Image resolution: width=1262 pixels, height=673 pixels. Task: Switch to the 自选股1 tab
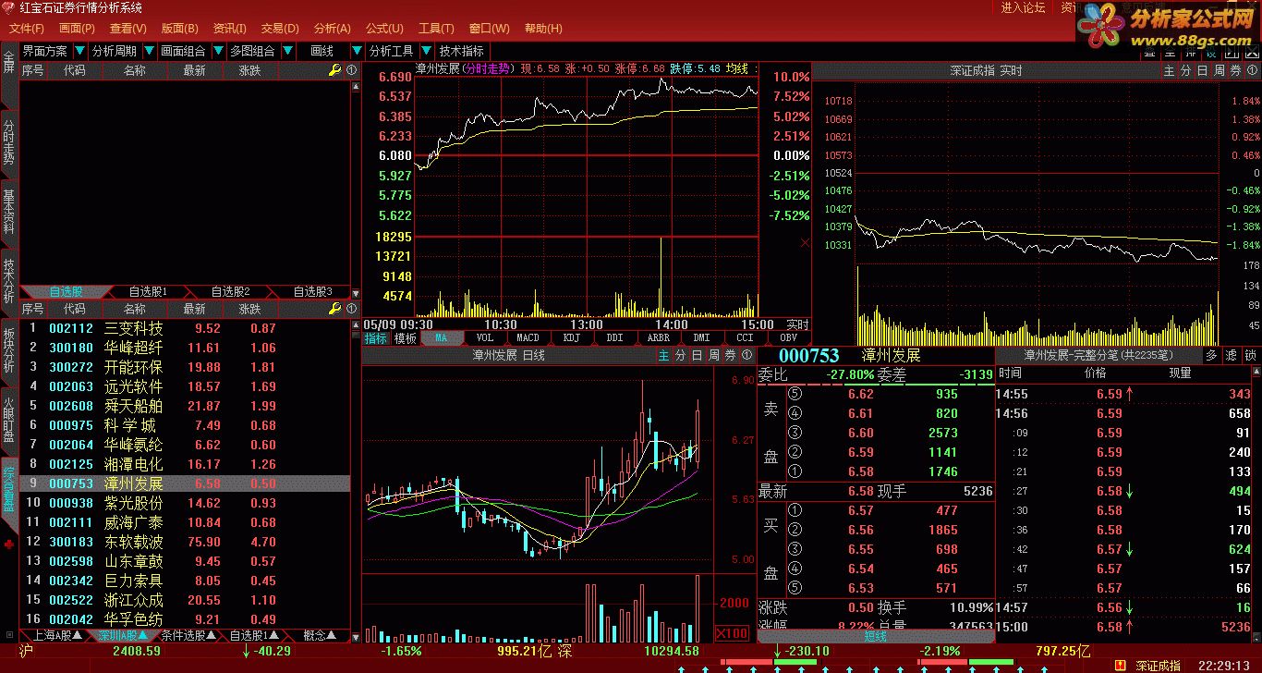click(x=147, y=291)
